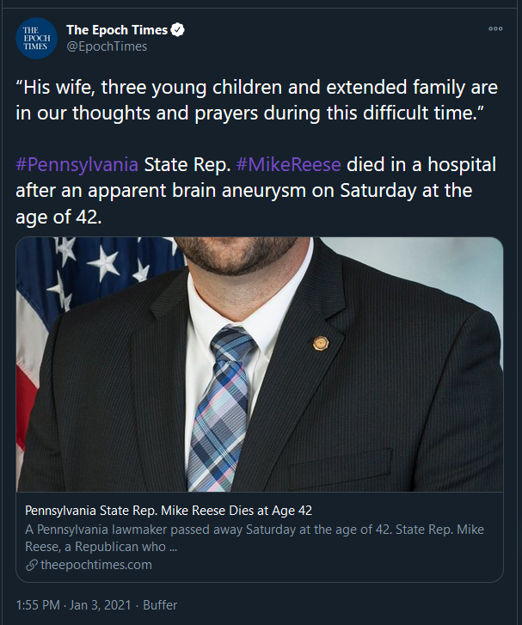Screen dimensions: 522x625
Task: Click the Buffer source label
Action: (160, 605)
